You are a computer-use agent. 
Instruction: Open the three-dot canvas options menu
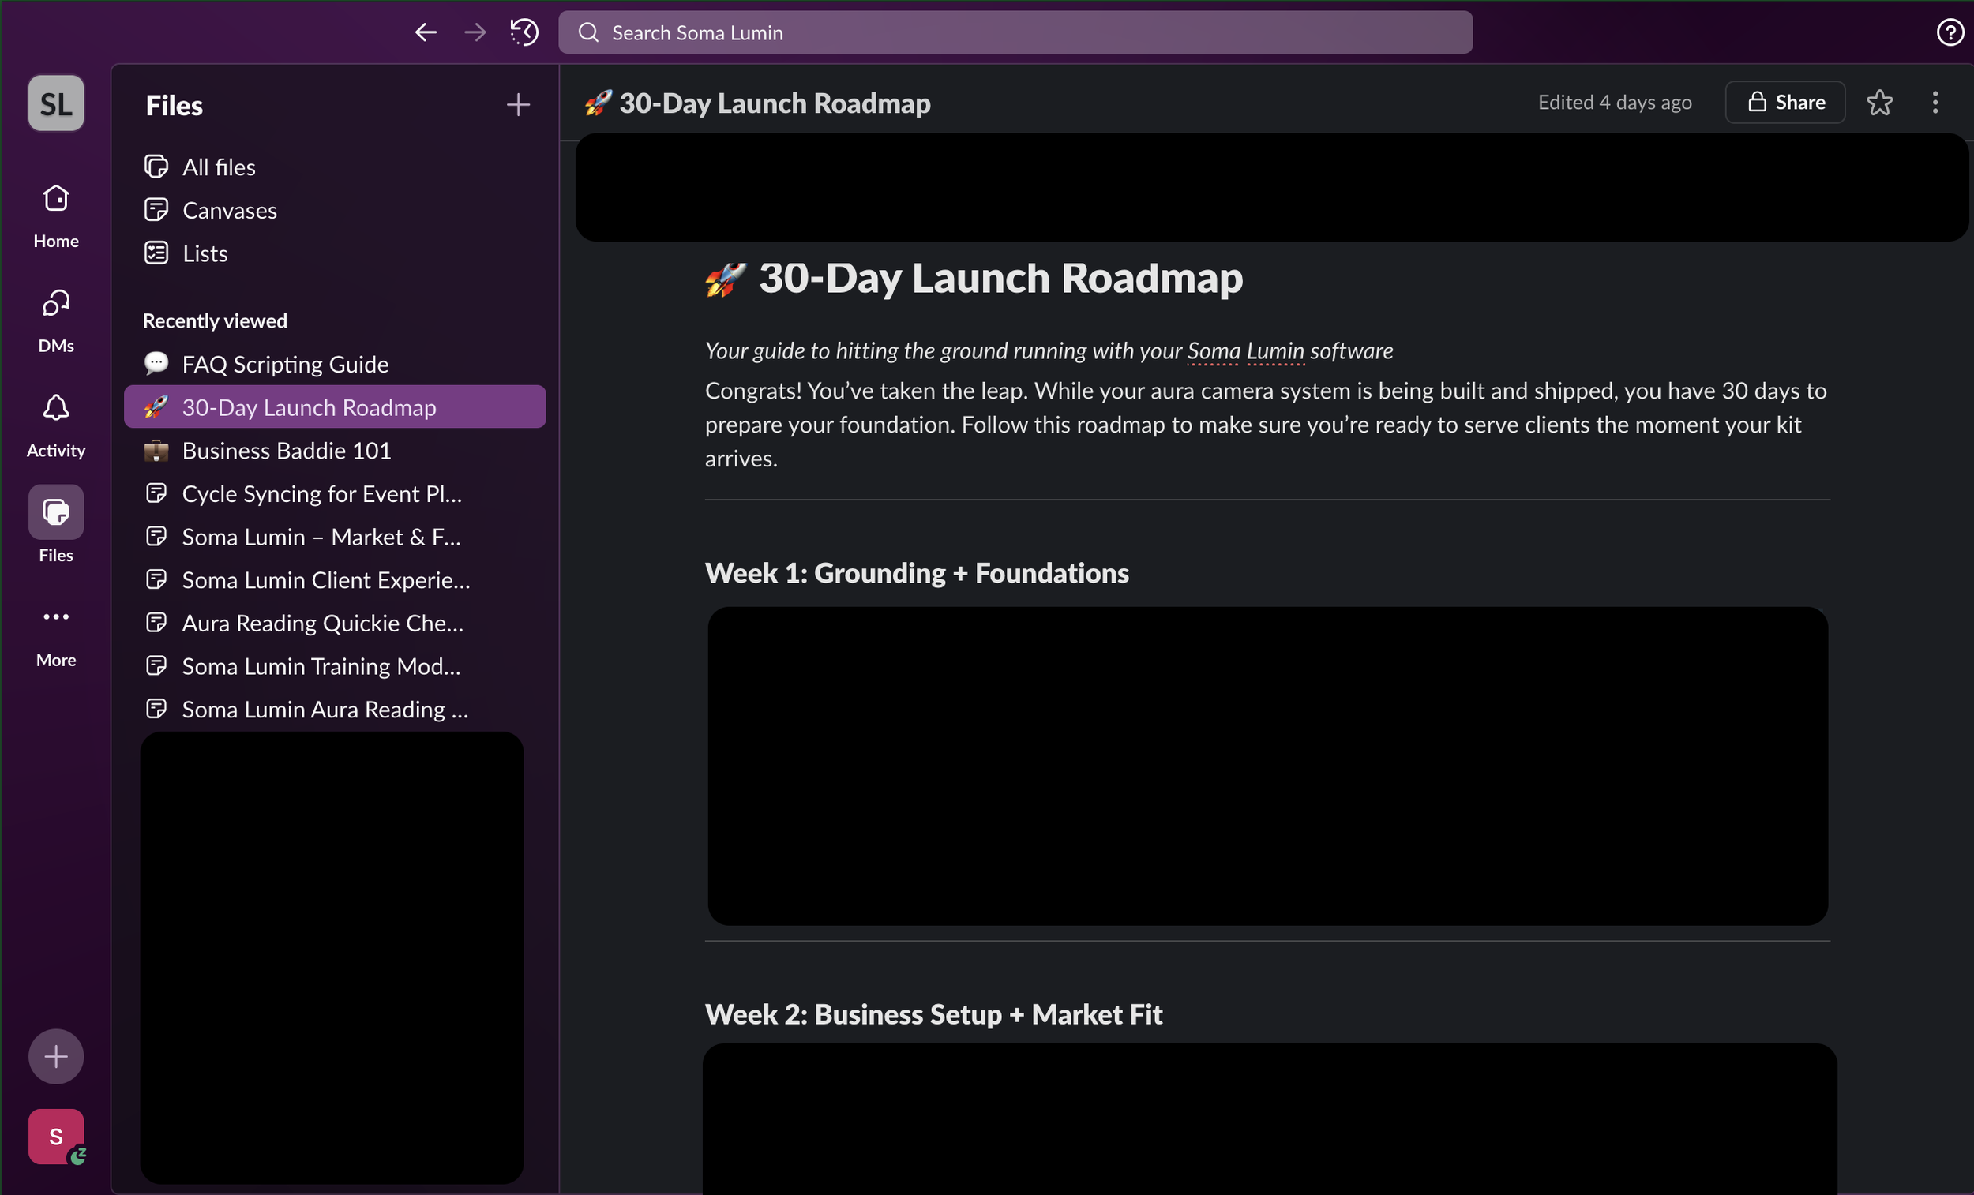1935,103
